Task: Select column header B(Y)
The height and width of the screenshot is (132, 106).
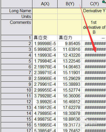Action: coord(70,4)
